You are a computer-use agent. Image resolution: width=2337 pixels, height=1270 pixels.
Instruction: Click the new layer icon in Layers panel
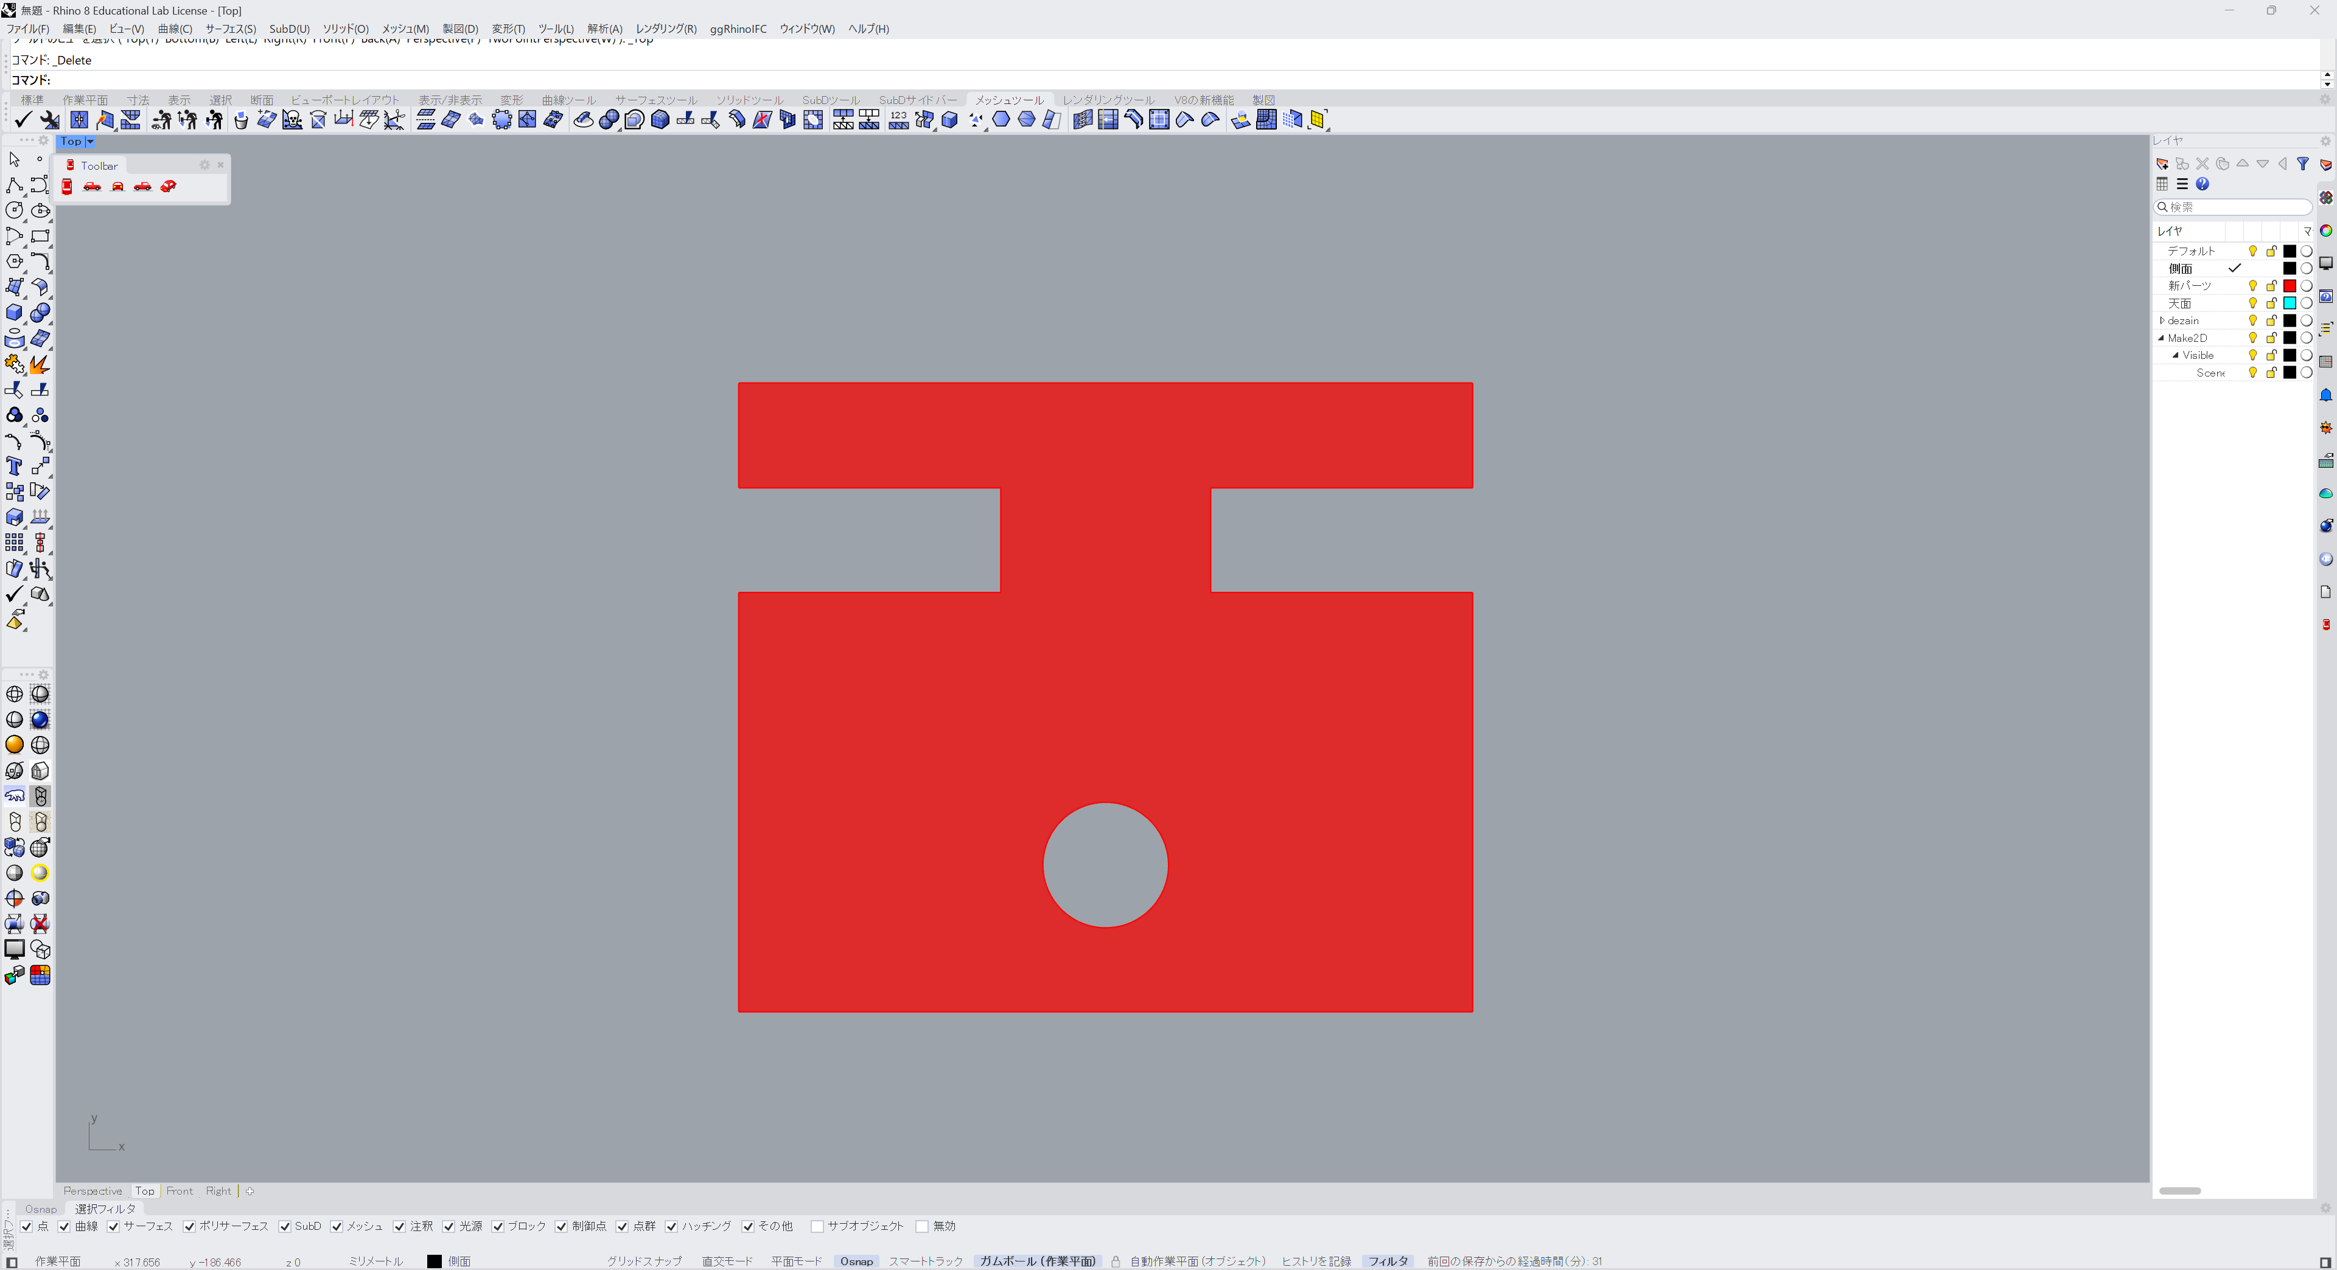tap(2162, 164)
